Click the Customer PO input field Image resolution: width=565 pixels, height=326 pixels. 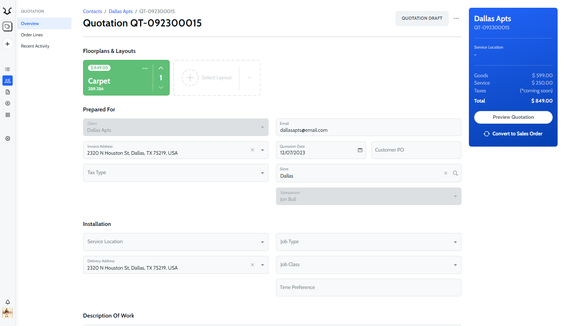pyautogui.click(x=416, y=150)
